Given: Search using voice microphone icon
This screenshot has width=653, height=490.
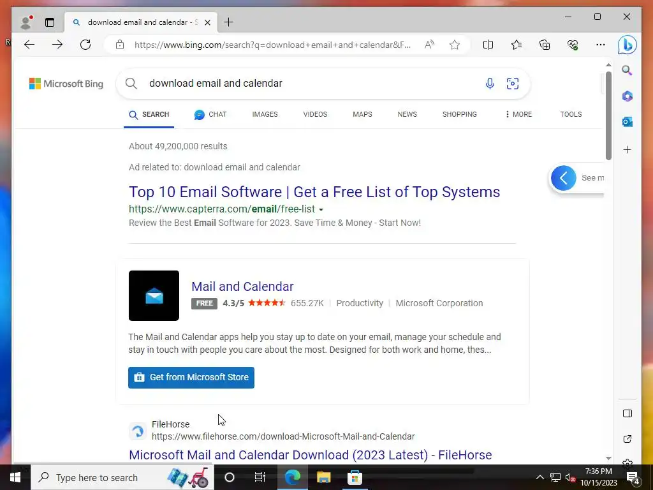Looking at the screenshot, I should (x=490, y=84).
